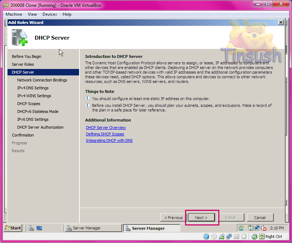The height and width of the screenshot is (243, 292).
Task: Select DHCPv6 Stateless Mode step
Action: coord(38,111)
